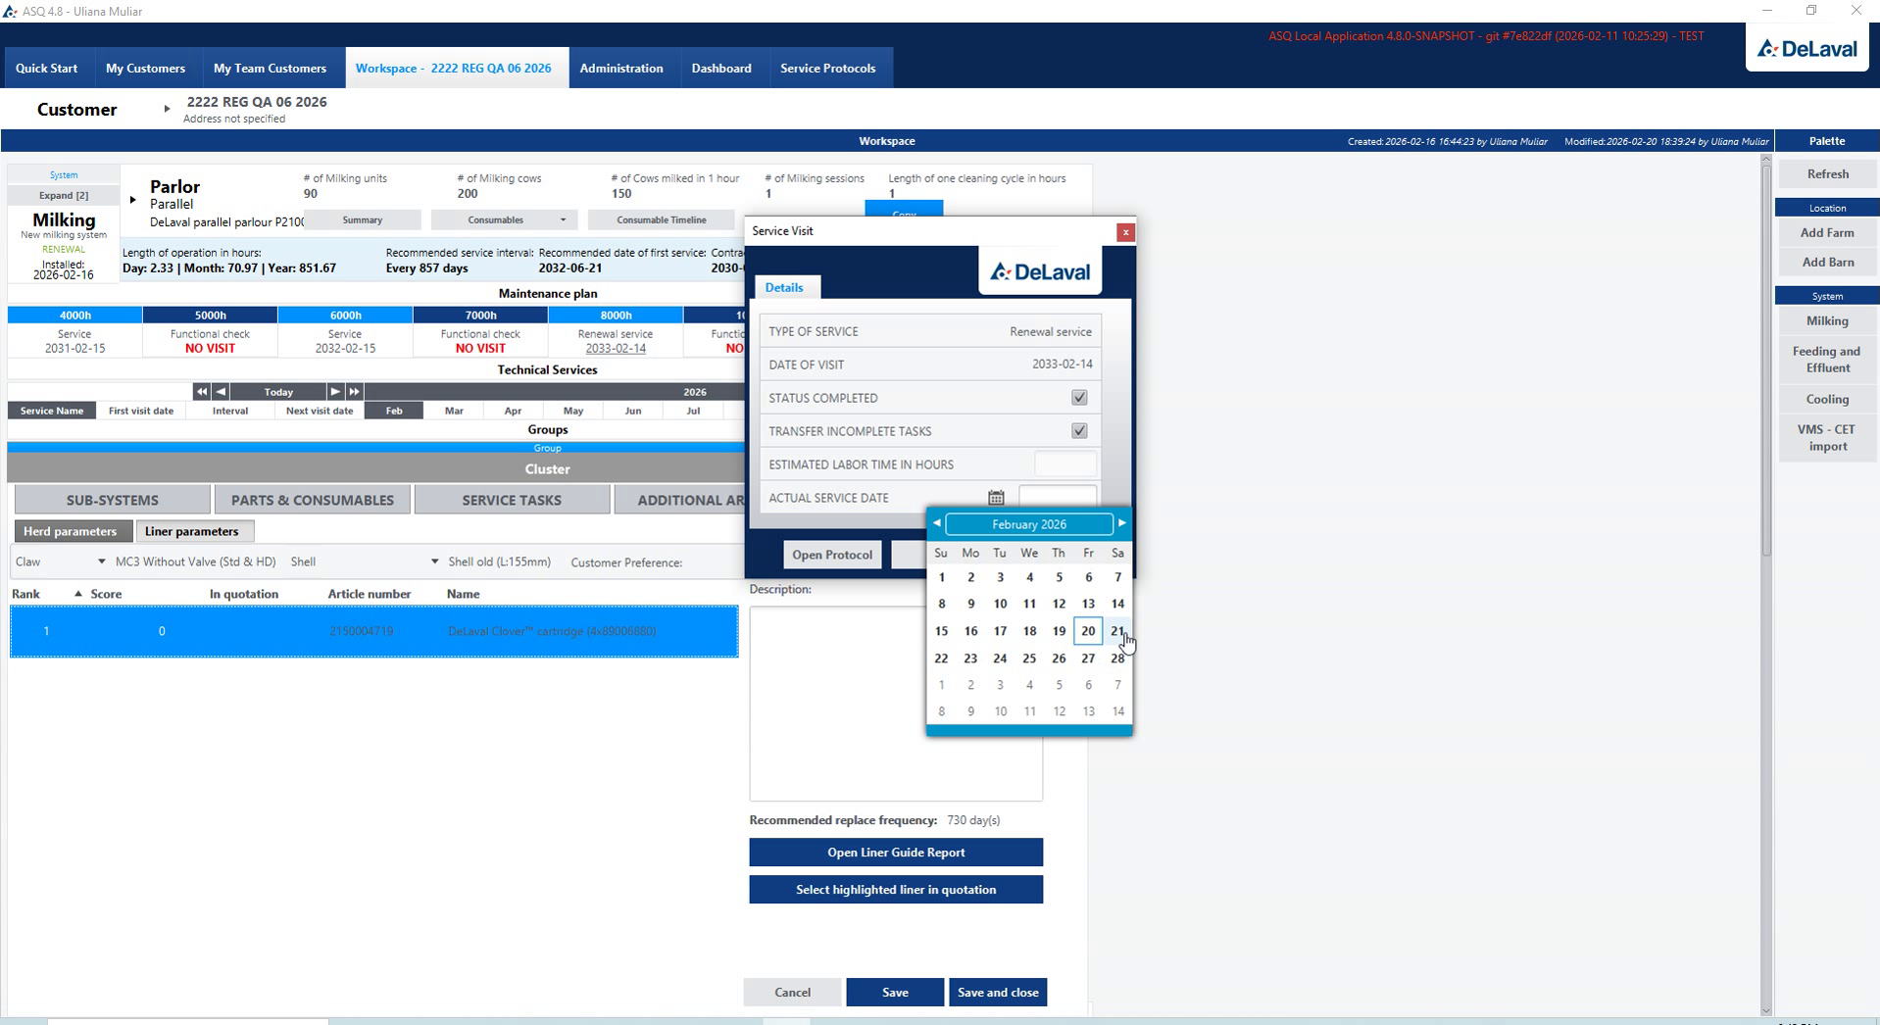Step back one month in timeline
The height and width of the screenshot is (1025, 1880).
coord(221,391)
